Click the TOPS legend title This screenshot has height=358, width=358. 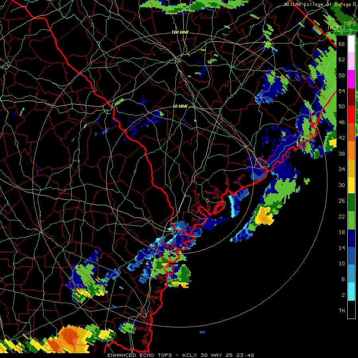pos(350,24)
